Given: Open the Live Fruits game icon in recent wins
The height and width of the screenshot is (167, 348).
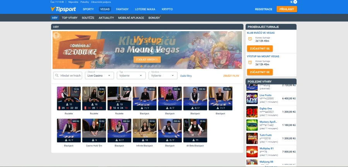Looking at the screenshot, I should 252,99.
